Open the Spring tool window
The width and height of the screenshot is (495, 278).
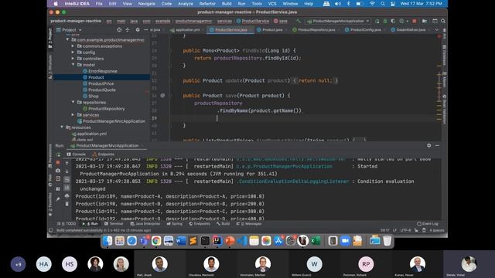click(x=175, y=224)
